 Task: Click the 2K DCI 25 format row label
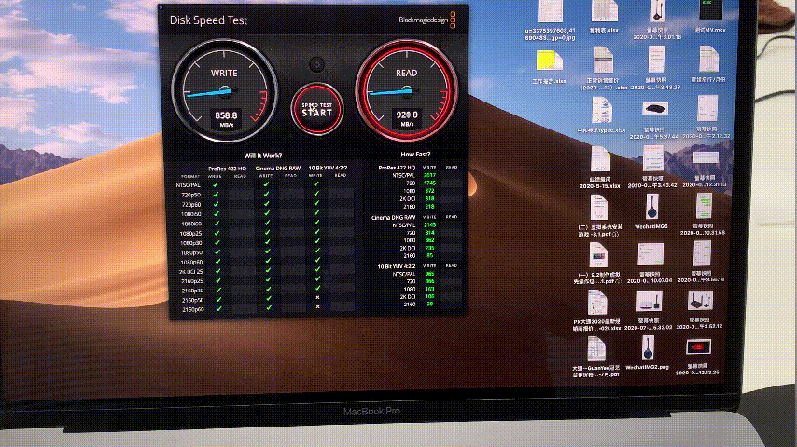click(x=189, y=272)
